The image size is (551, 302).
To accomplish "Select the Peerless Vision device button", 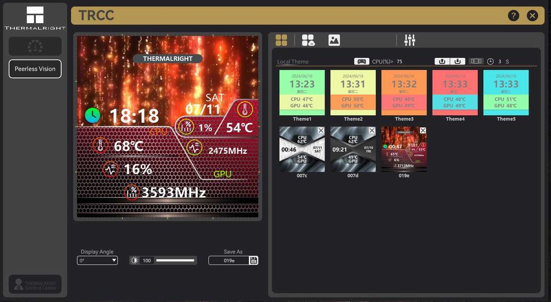I will (x=35, y=69).
